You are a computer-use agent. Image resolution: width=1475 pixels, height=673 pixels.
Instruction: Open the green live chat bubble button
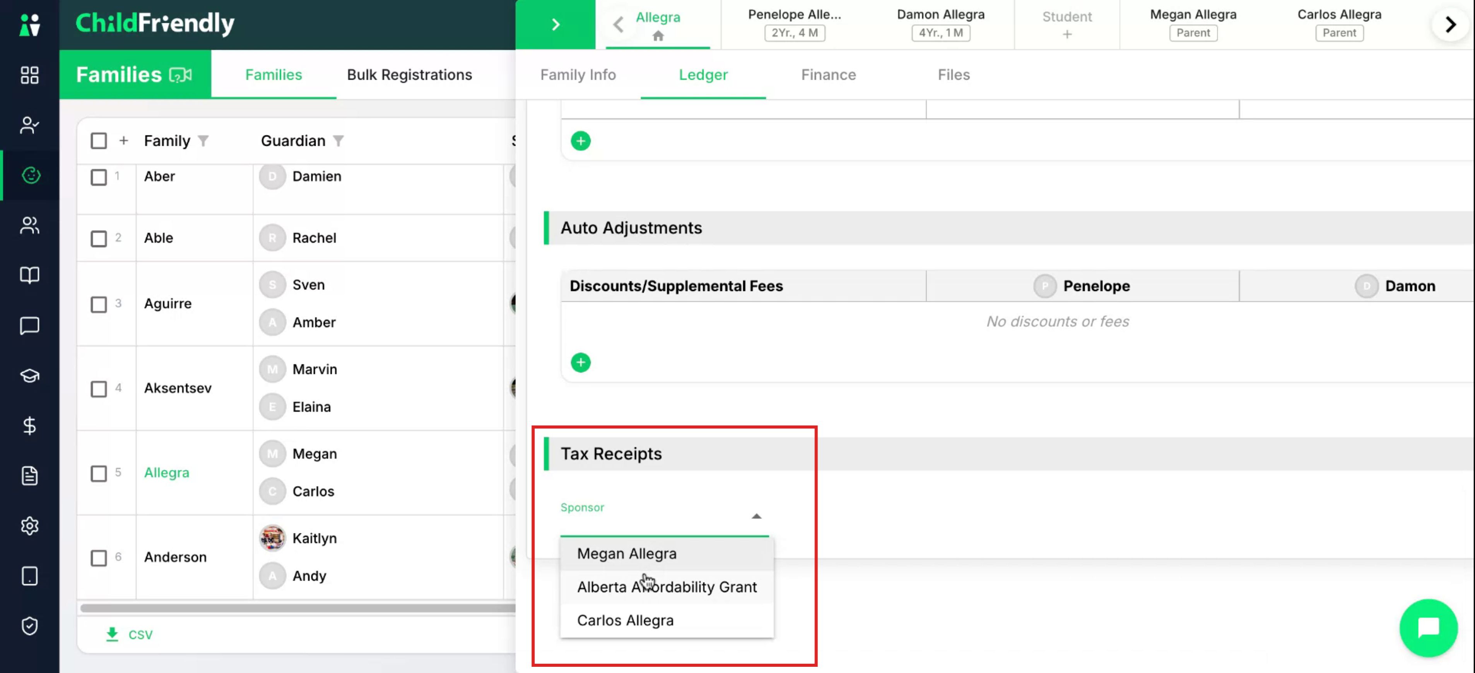click(1427, 627)
